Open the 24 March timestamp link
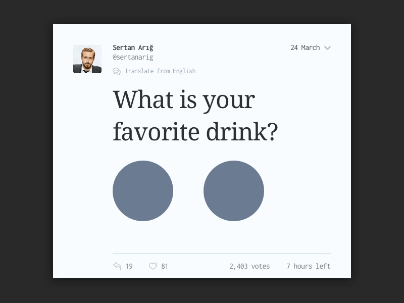The width and height of the screenshot is (404, 303). [305, 47]
